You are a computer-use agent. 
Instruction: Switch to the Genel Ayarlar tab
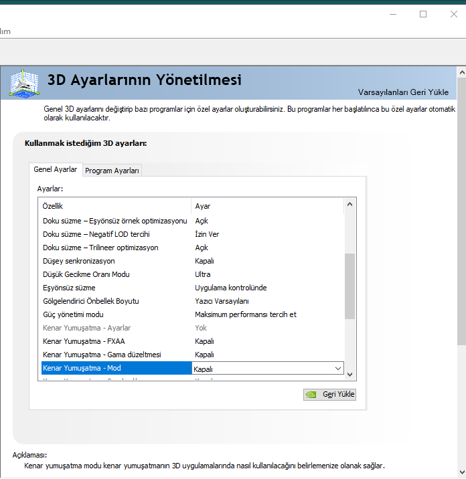pyautogui.click(x=56, y=170)
